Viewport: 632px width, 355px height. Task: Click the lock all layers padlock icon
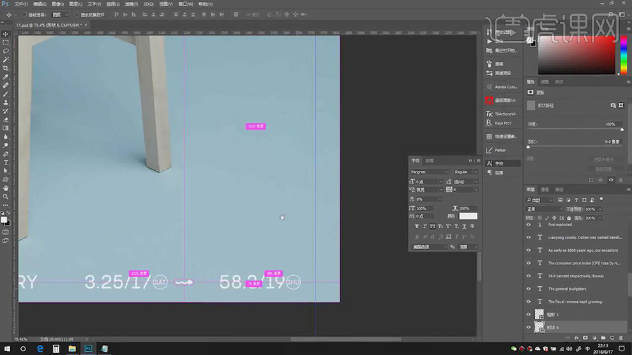pos(569,218)
